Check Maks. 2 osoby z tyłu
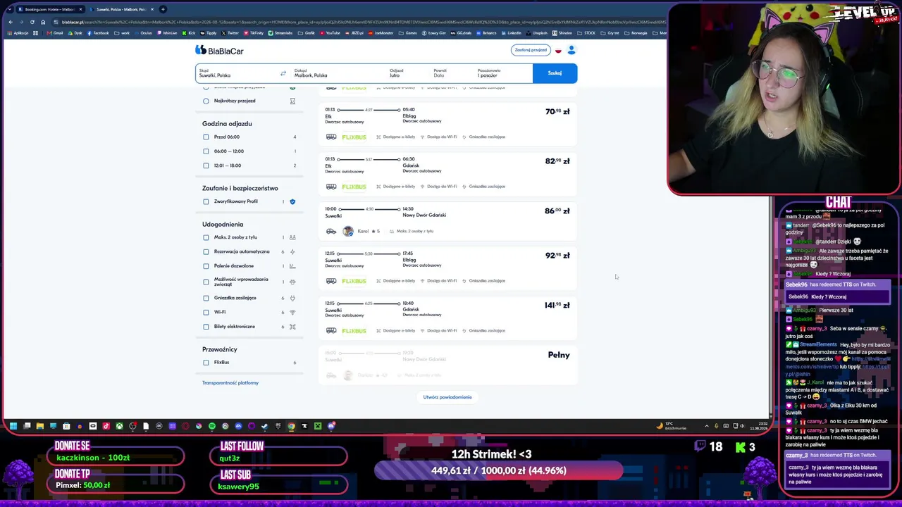This screenshot has height=507, width=902. pyautogui.click(x=206, y=237)
